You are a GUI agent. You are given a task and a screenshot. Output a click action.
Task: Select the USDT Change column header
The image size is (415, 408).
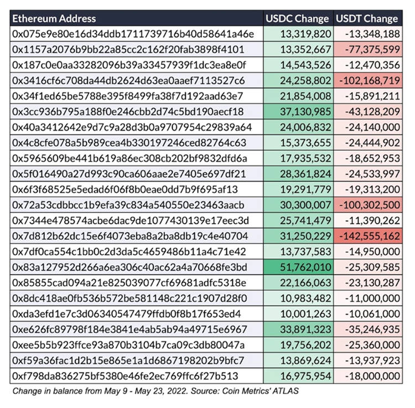point(367,18)
